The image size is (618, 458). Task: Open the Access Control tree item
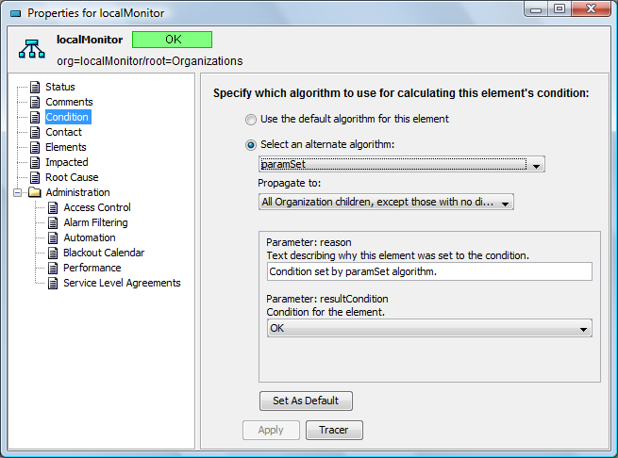97,207
